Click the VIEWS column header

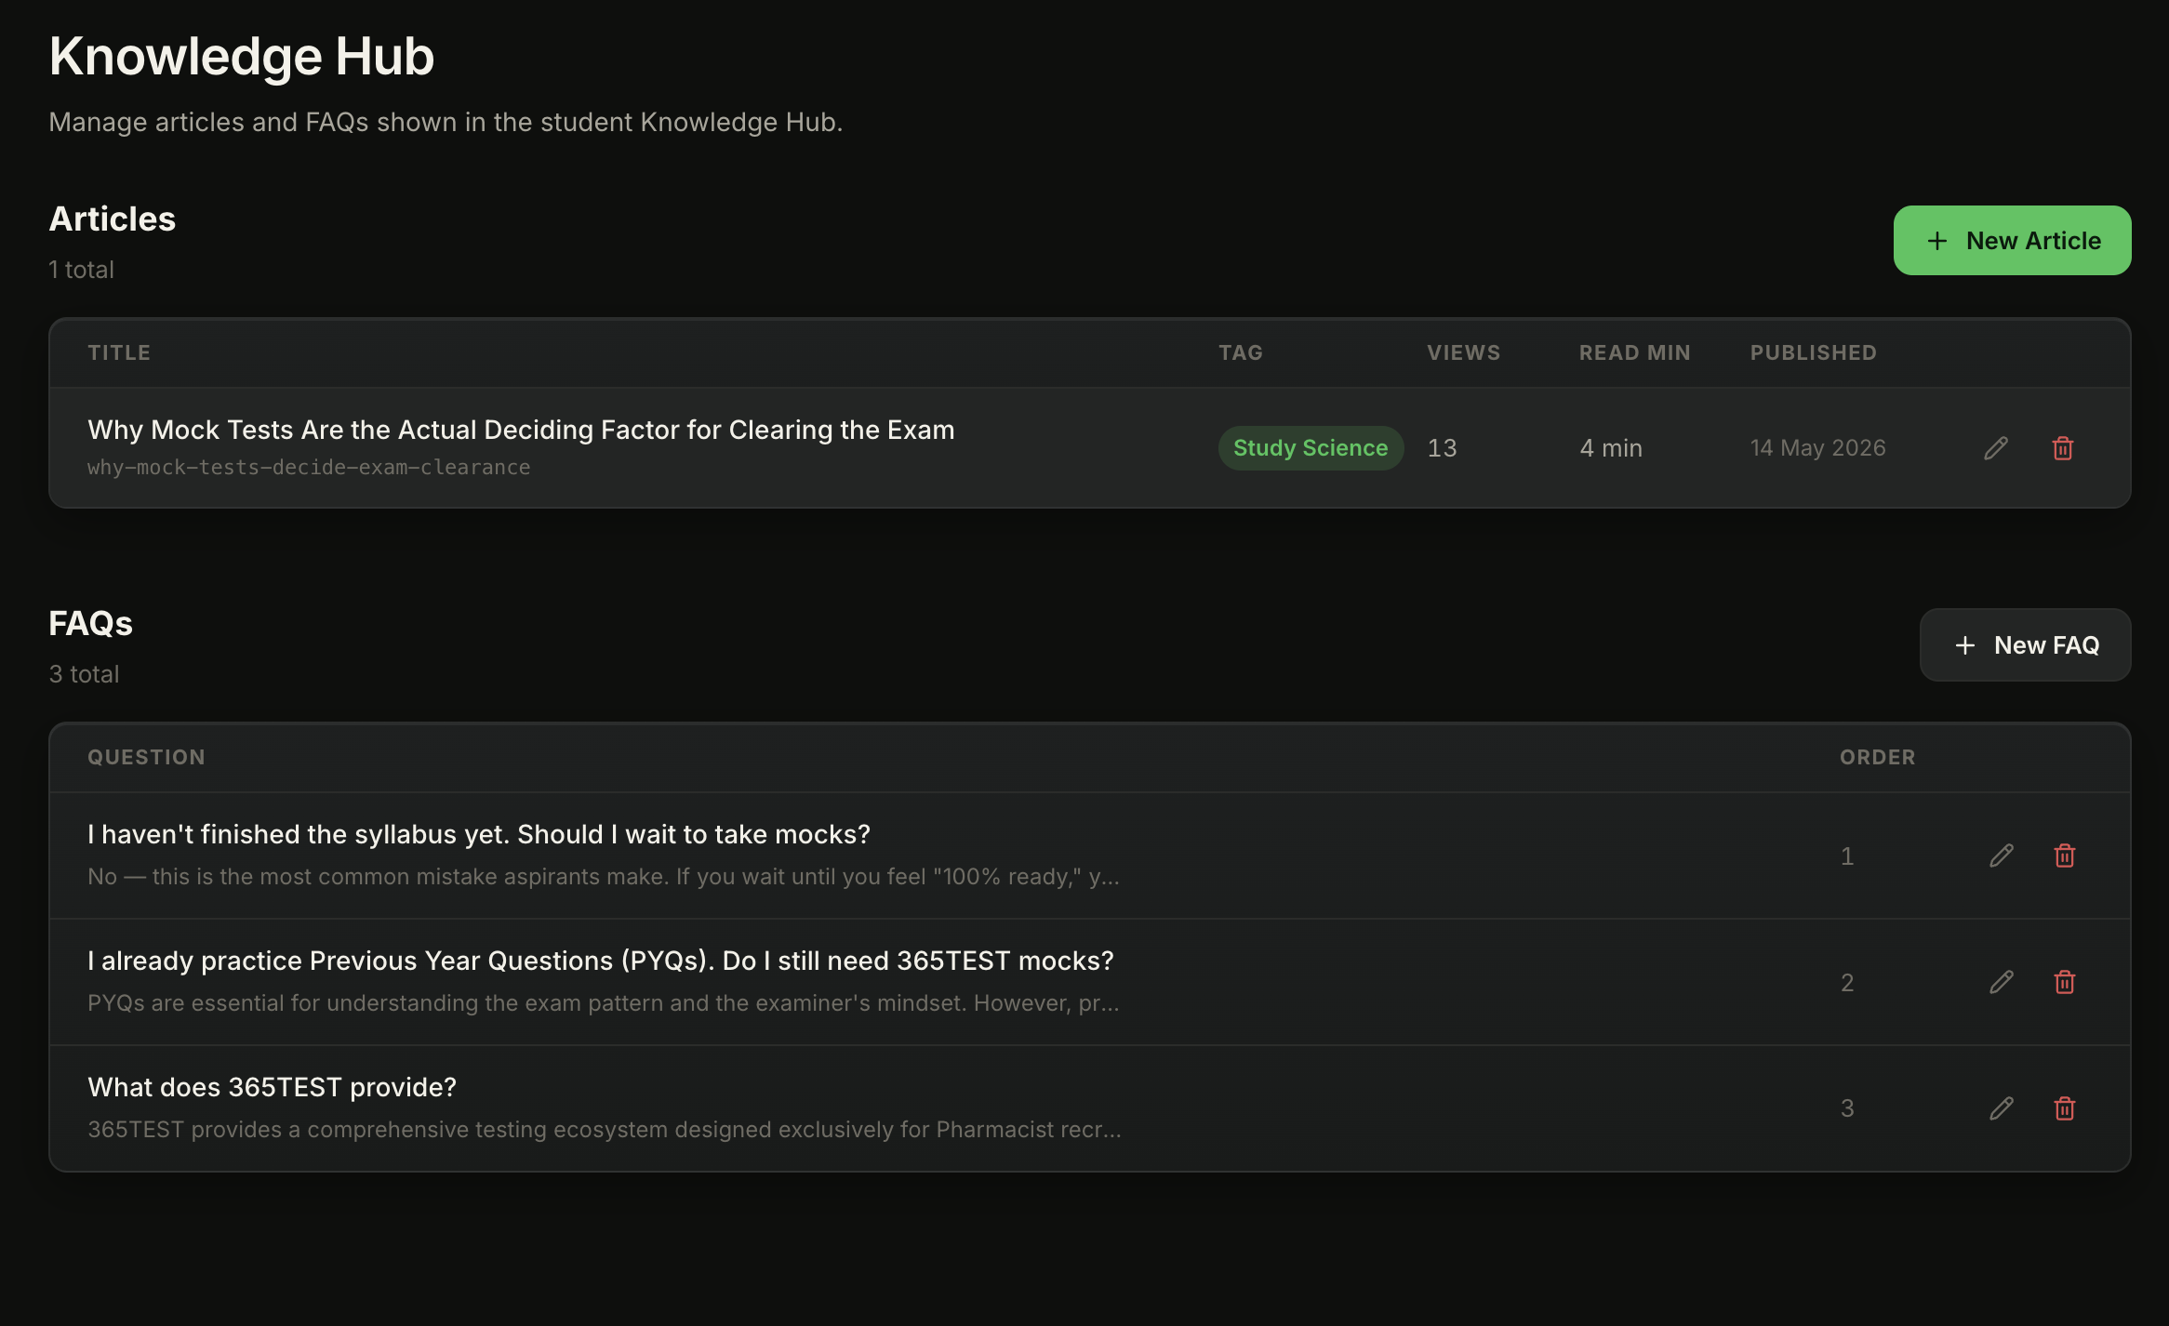click(x=1464, y=352)
